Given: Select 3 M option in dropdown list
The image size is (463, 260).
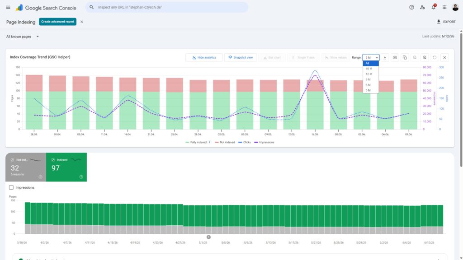Looking at the screenshot, I should click(371, 90).
